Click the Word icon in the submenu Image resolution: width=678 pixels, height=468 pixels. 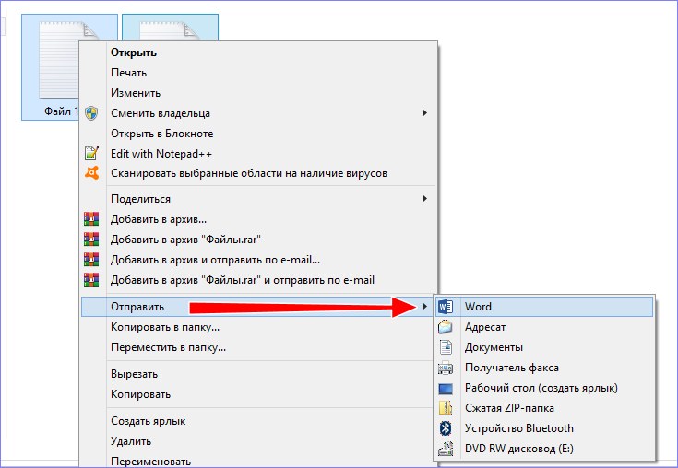pos(446,307)
